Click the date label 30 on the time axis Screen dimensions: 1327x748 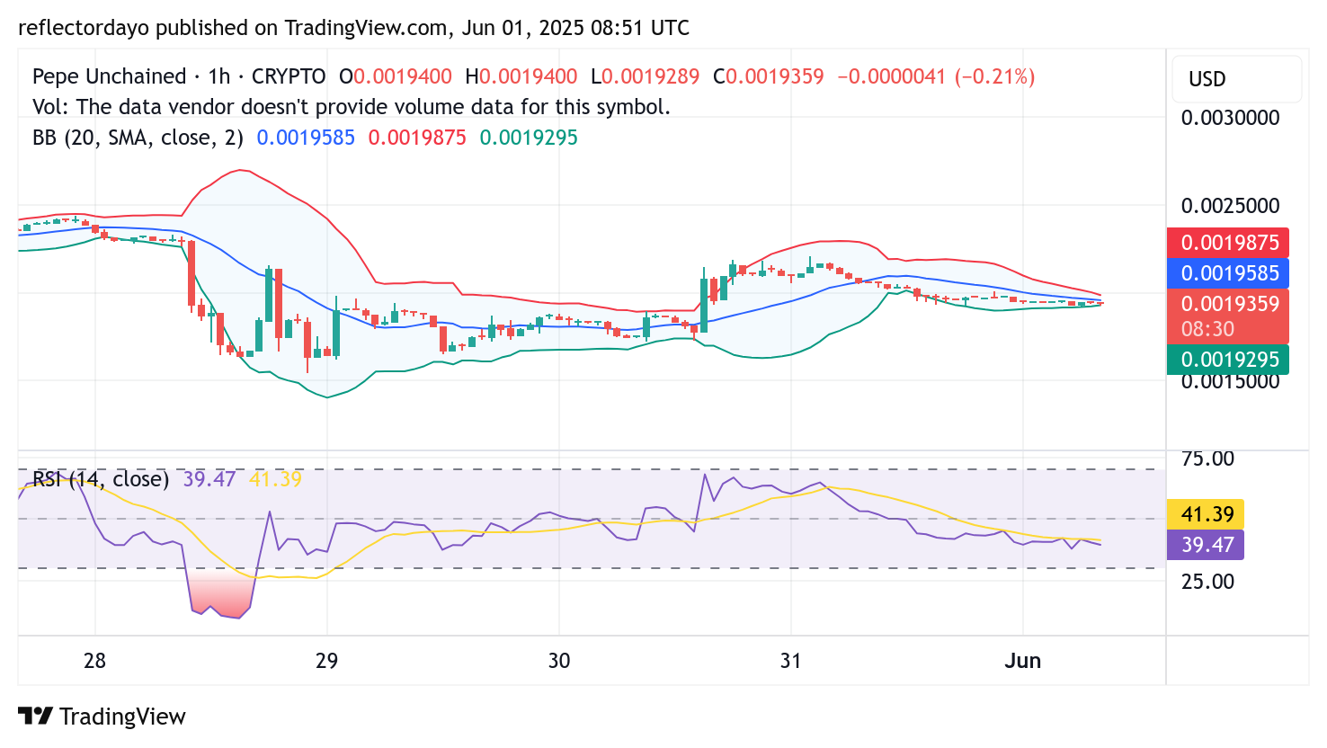(x=559, y=661)
